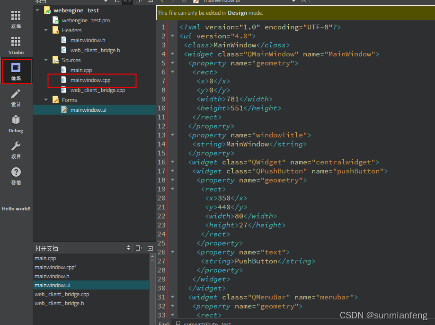Switch to Studio mode in left sidebar
Image resolution: width=435 pixels, height=325 pixels.
coord(16,45)
